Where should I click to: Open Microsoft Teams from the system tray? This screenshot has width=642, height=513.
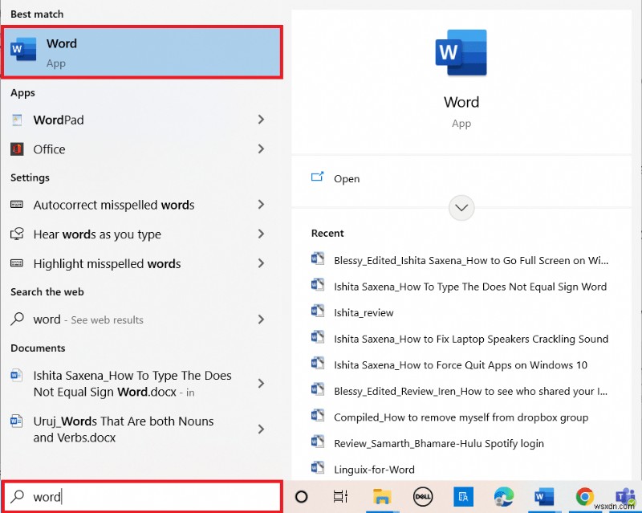click(x=625, y=497)
